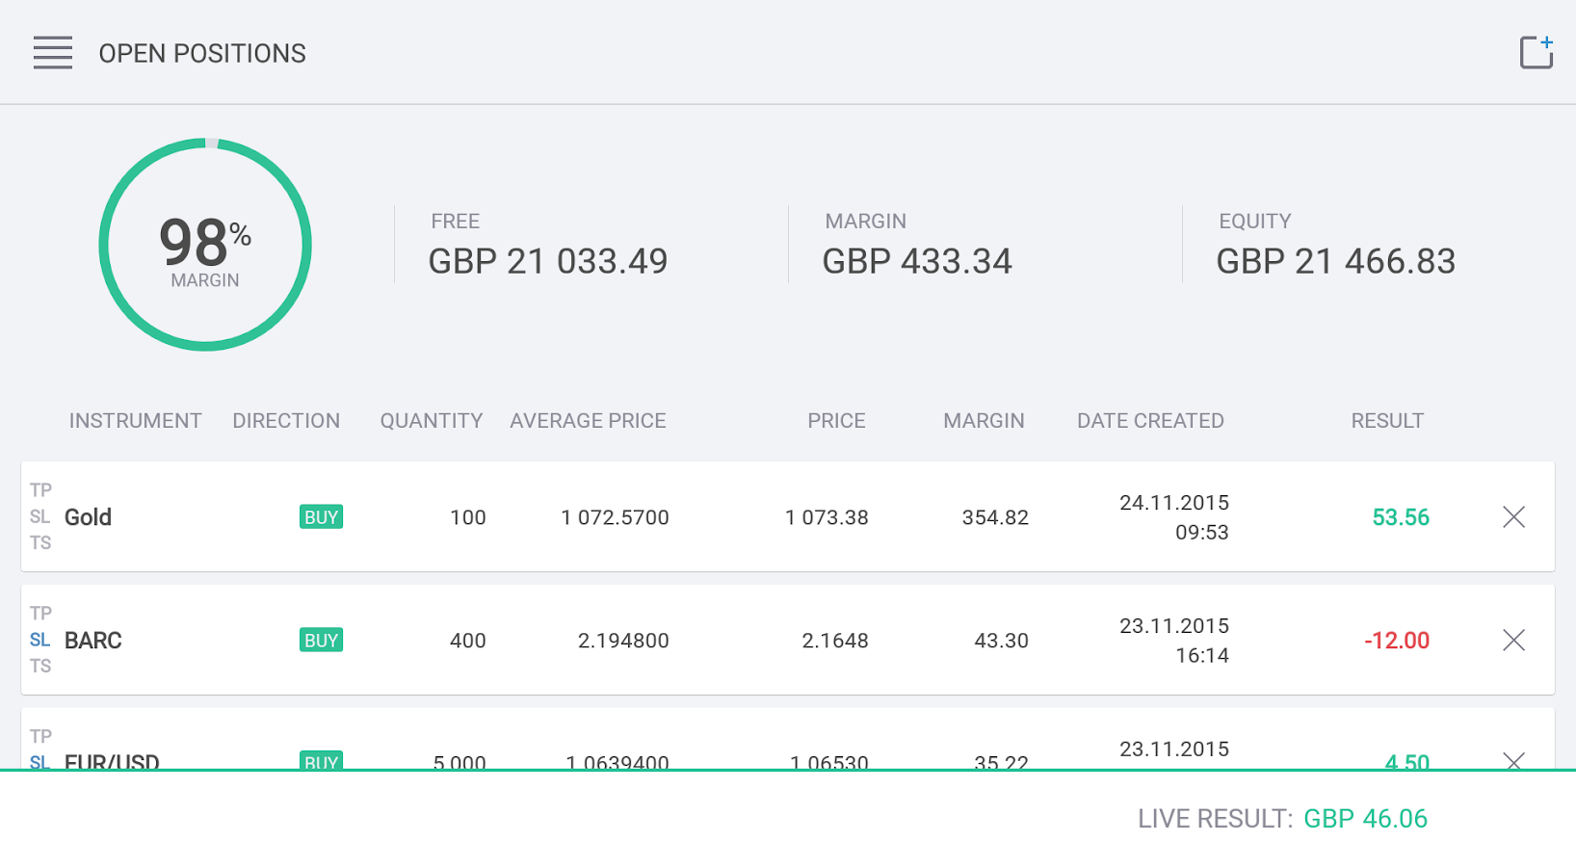Close the EUR/USD position
Image resolution: width=1576 pixels, height=867 pixels.
click(x=1513, y=761)
